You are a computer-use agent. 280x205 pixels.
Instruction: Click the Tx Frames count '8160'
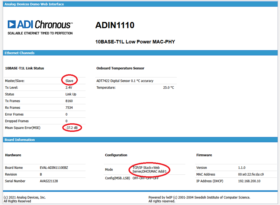[x=69, y=101]
